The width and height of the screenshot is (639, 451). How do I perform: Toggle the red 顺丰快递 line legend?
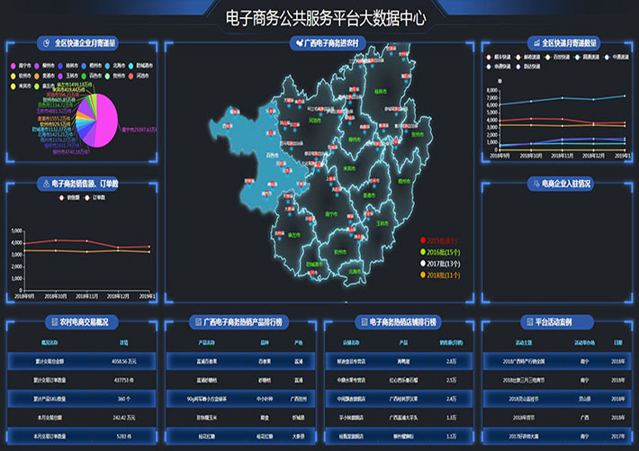pyautogui.click(x=498, y=57)
